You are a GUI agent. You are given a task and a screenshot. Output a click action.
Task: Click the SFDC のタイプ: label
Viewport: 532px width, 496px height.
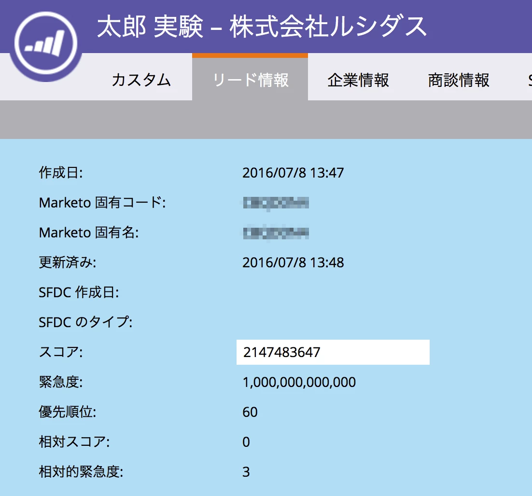point(85,322)
